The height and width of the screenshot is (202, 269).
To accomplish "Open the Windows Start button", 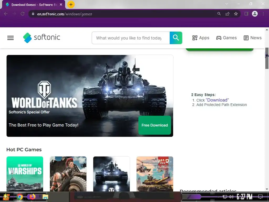I will 6,197.
